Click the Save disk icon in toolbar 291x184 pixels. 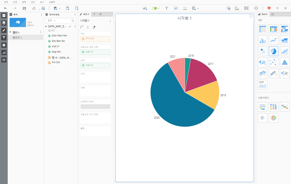click(x=24, y=8)
